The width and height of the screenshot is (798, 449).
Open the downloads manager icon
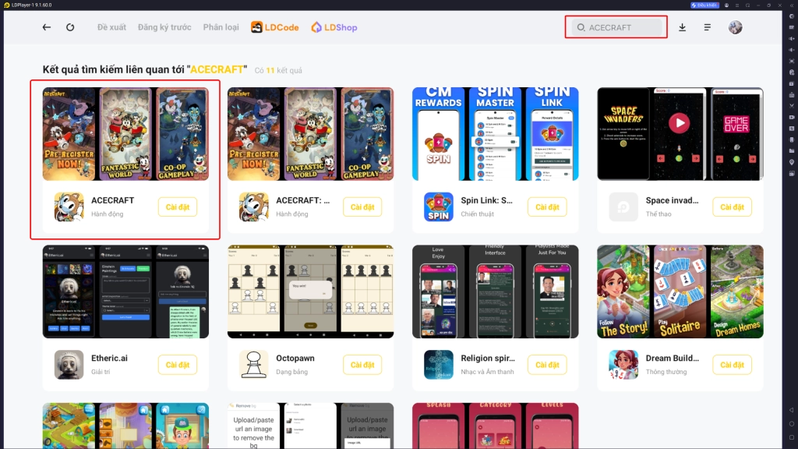click(x=683, y=27)
